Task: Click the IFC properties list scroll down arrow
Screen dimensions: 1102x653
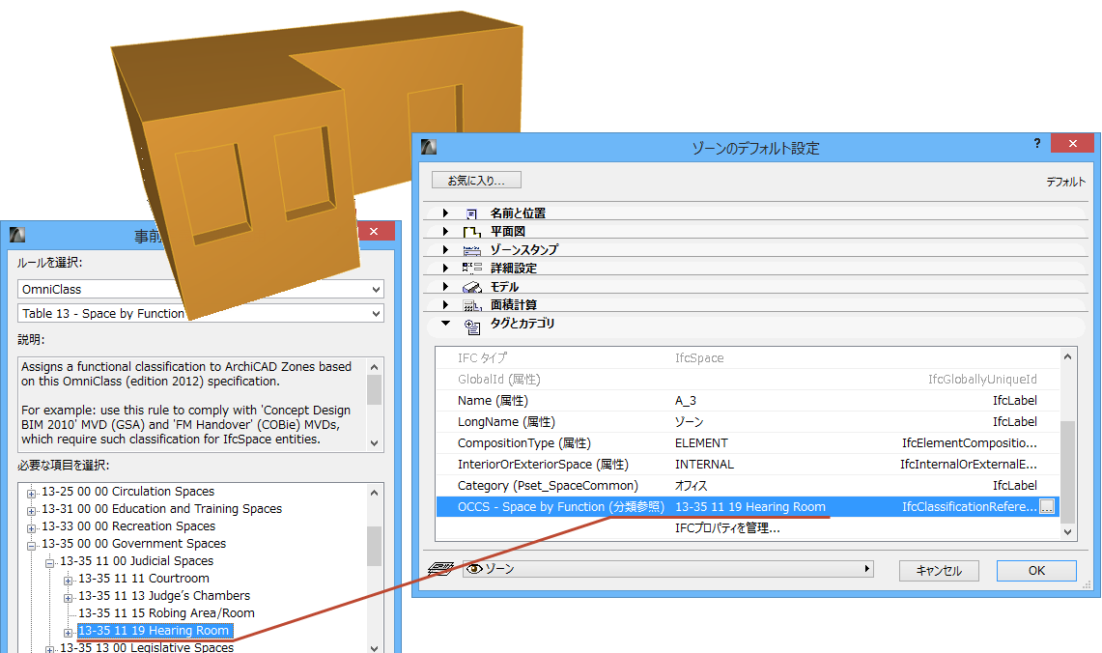Action: [x=1067, y=532]
